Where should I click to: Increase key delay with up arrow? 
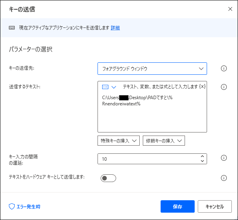tap(202, 156)
